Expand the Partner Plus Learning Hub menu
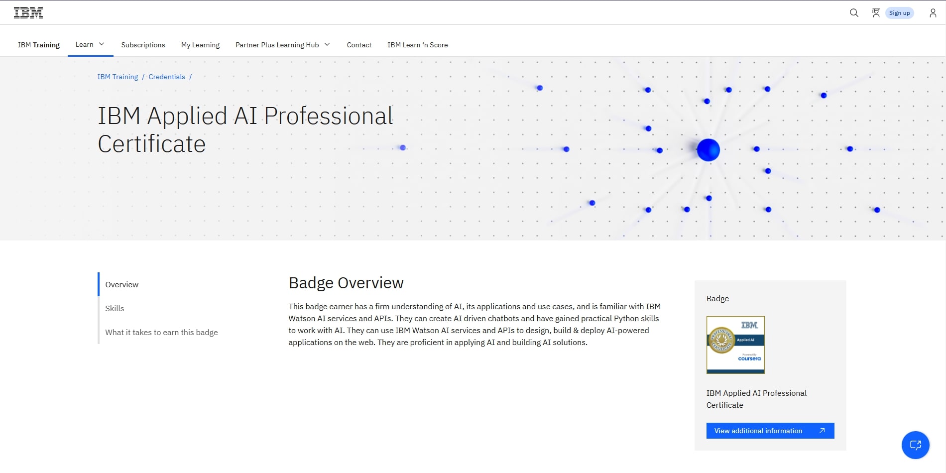Image resolution: width=946 pixels, height=473 pixels. 282,45
